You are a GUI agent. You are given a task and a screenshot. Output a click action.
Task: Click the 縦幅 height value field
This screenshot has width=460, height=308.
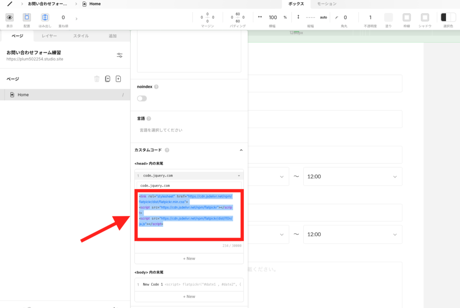point(310,17)
